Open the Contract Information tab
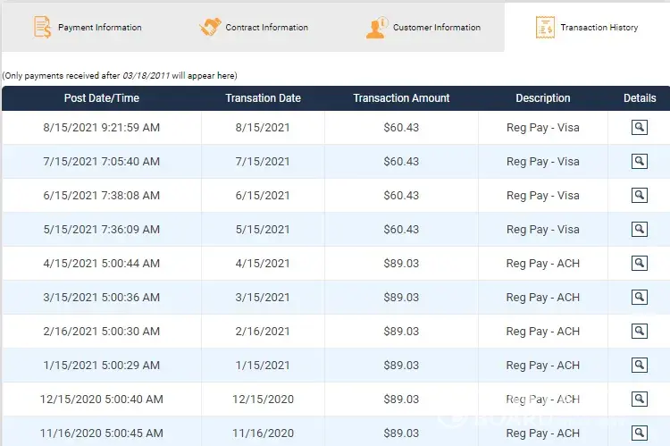Image resolution: width=670 pixels, height=446 pixels. [x=254, y=28]
